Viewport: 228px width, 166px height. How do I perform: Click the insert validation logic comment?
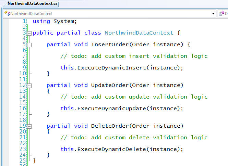point(134,56)
